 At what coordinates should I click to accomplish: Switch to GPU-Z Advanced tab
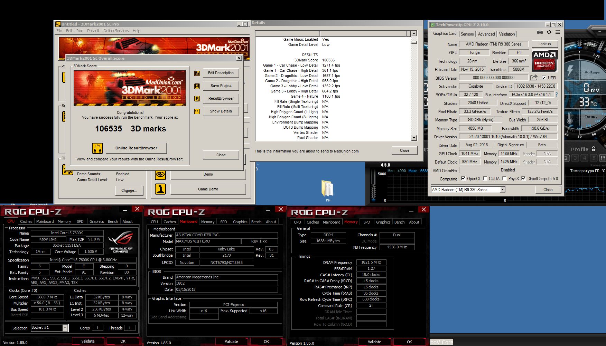tap(486, 34)
